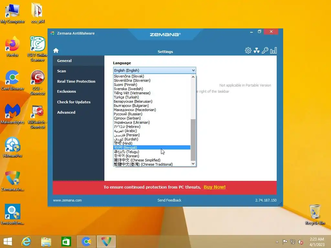Click the language list scroll-up arrow
This screenshot has height=248, width=331.
pos(193,77)
